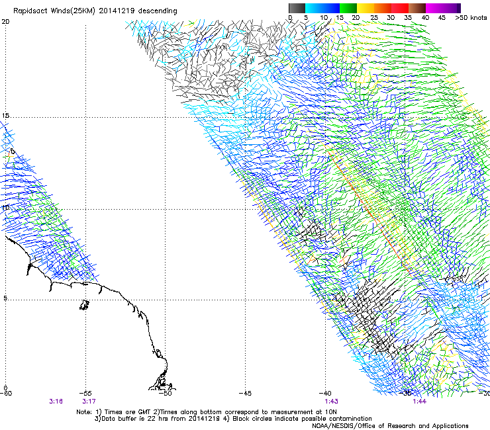Screen dimensions: 490x430
Task: Click the latitude label '5'
Action: point(5,298)
